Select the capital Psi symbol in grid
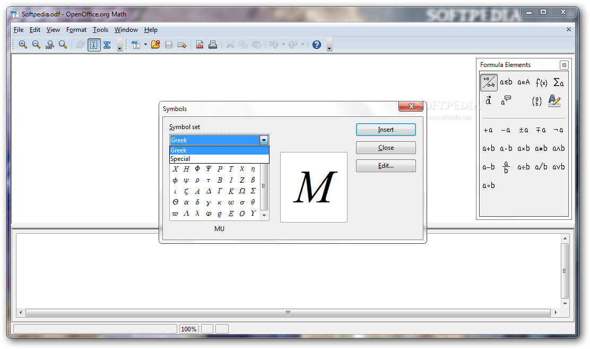Viewport: 590px width, 349px height. click(209, 169)
